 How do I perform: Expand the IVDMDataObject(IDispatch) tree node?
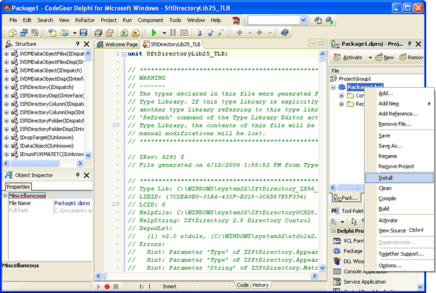tap(6, 70)
